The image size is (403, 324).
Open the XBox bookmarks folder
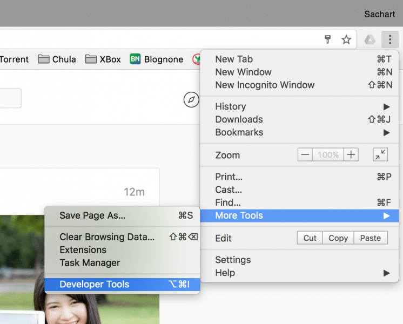(x=103, y=59)
